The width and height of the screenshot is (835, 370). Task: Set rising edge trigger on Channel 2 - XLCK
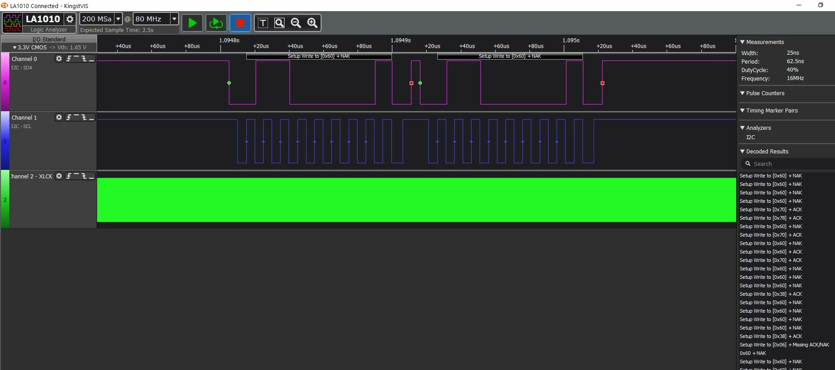pos(69,176)
